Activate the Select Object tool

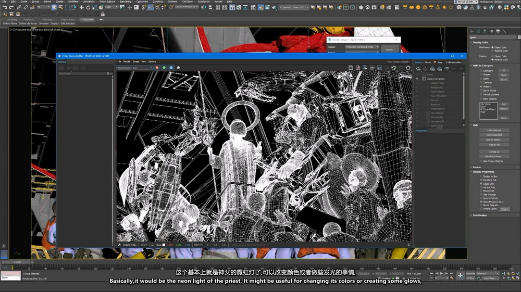[54, 7]
